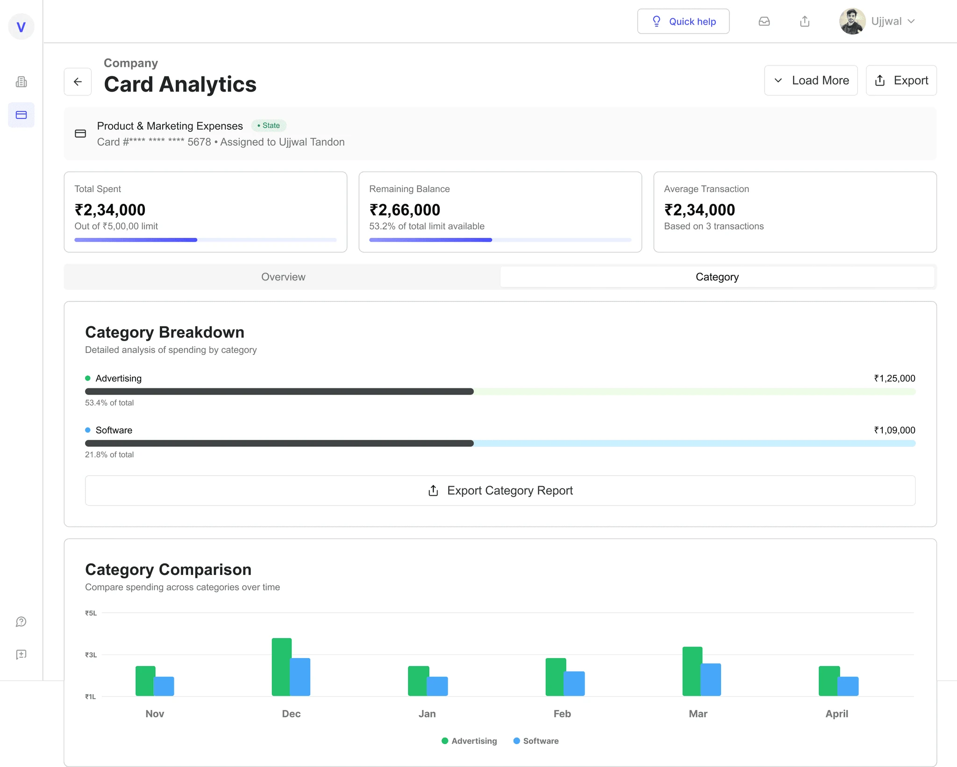The height and width of the screenshot is (767, 957).
Task: Click the green Advertising dot in breakdown
Action: [x=88, y=378]
